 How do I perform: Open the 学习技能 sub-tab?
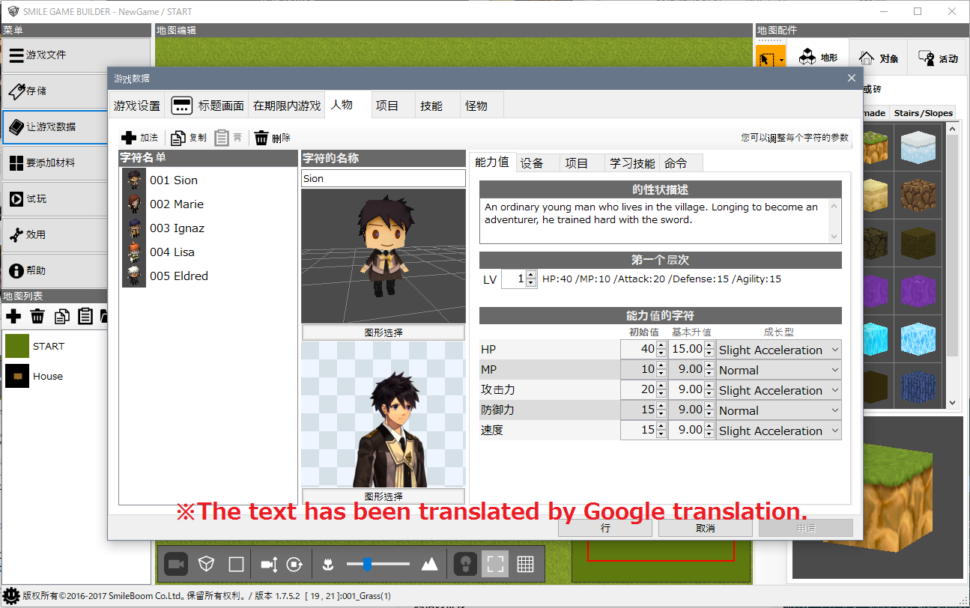632,163
